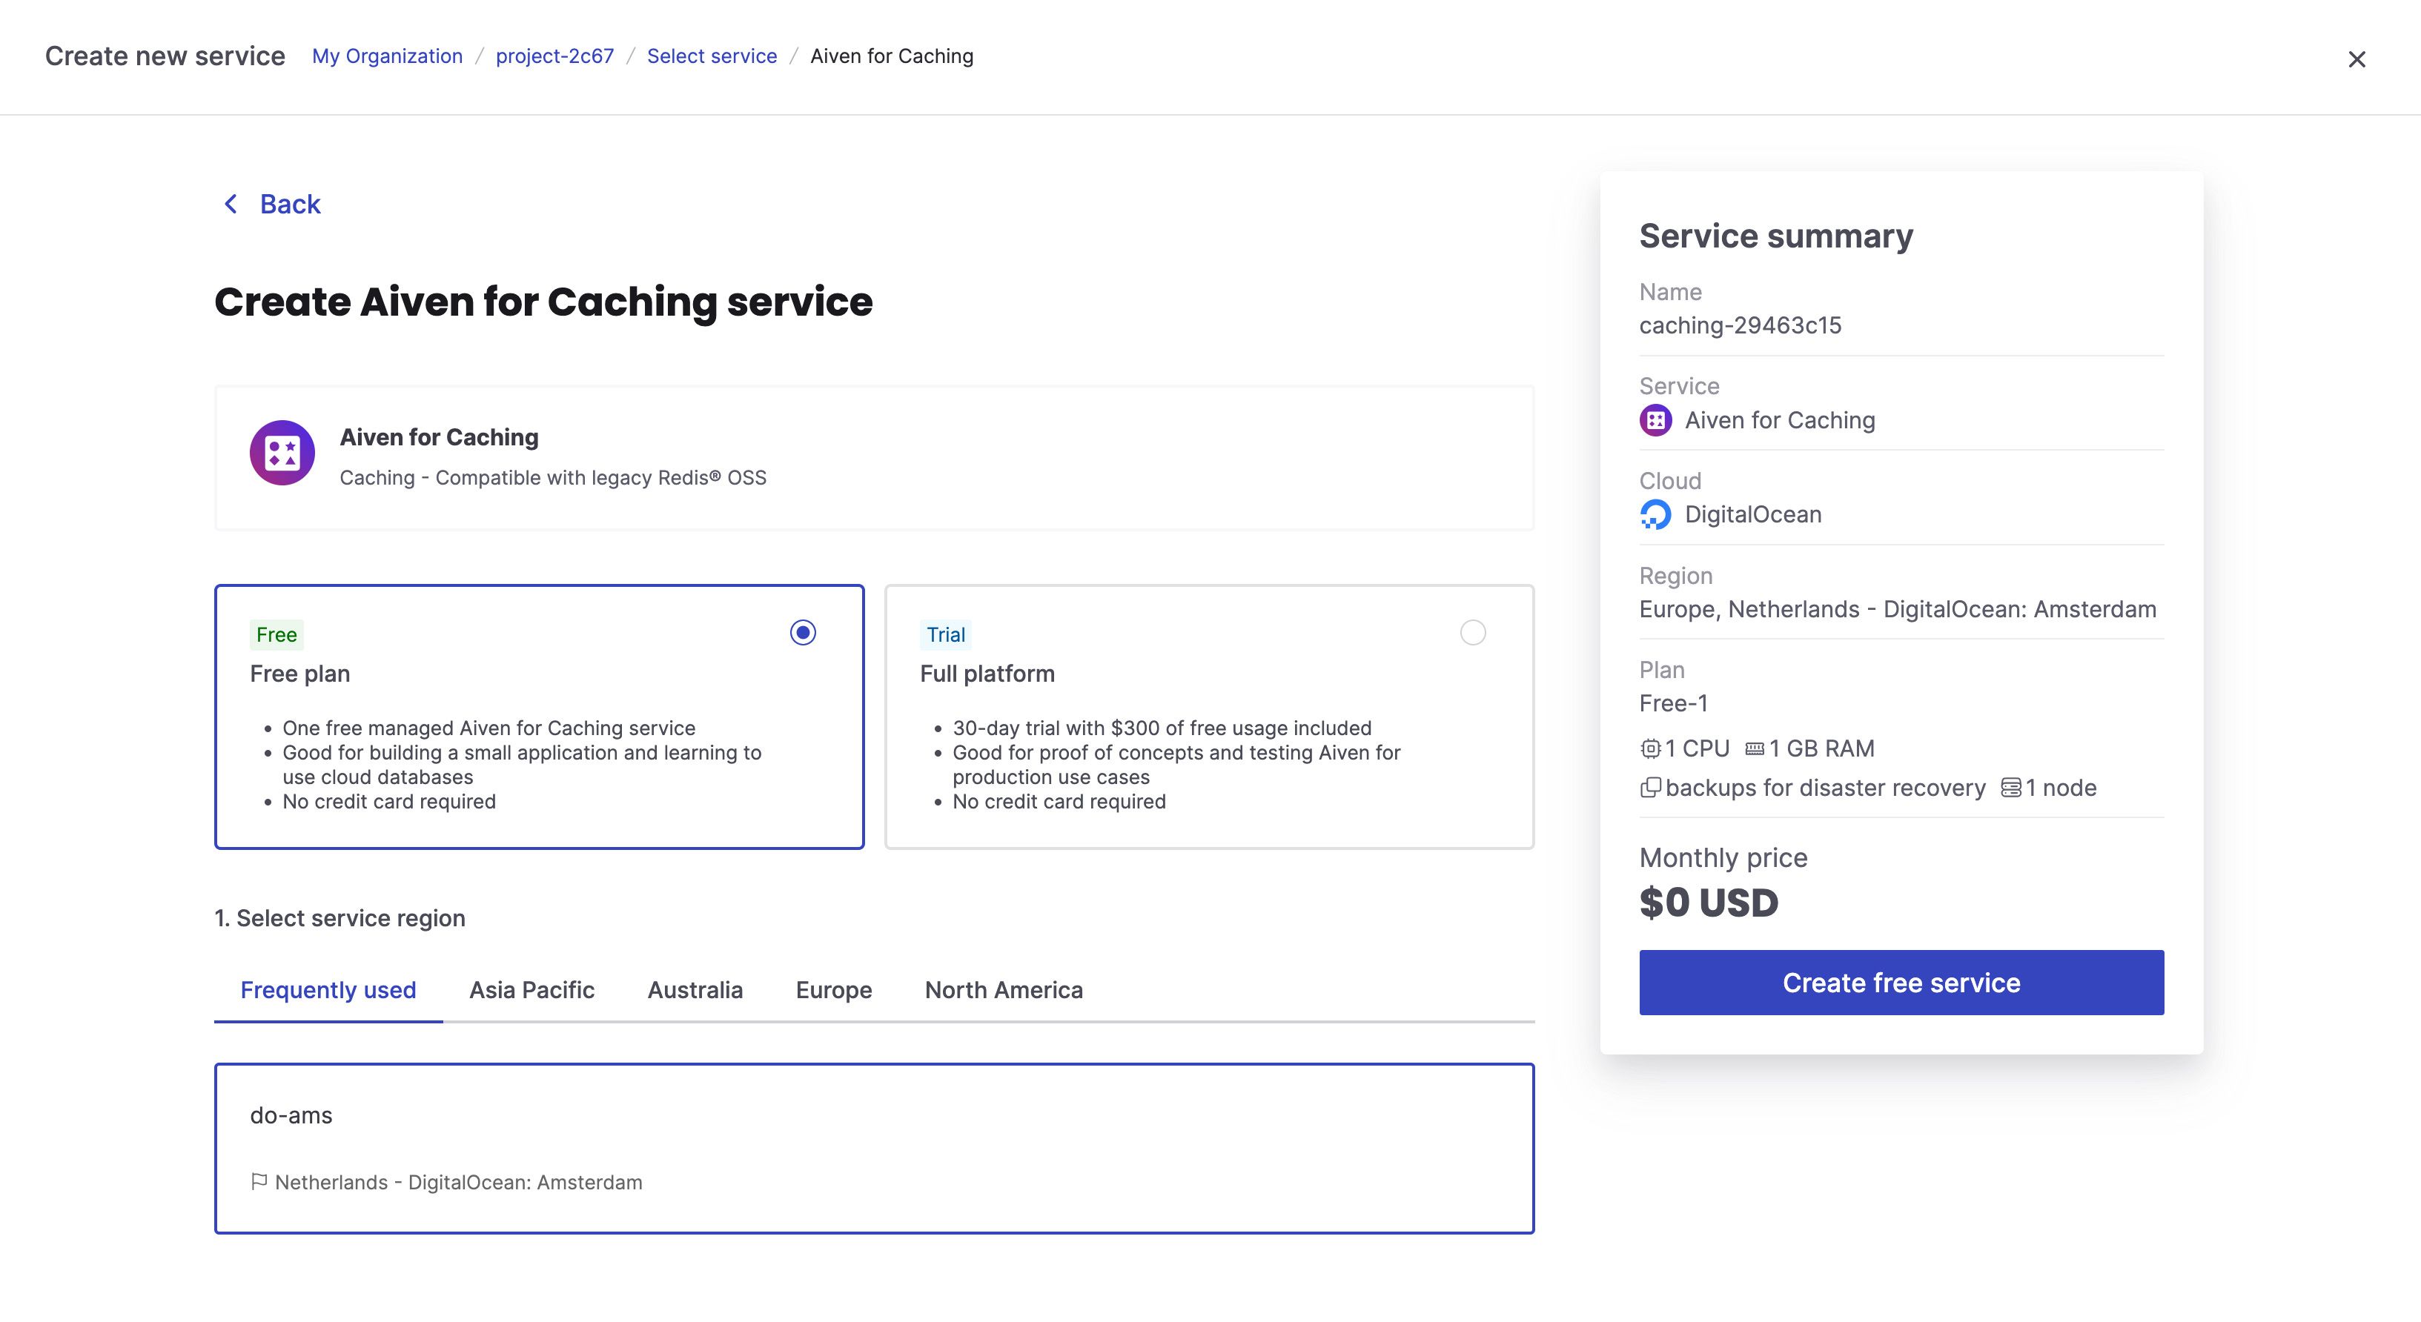The image size is (2421, 1322).
Task: Open the North America region tab
Action: tap(1004, 989)
